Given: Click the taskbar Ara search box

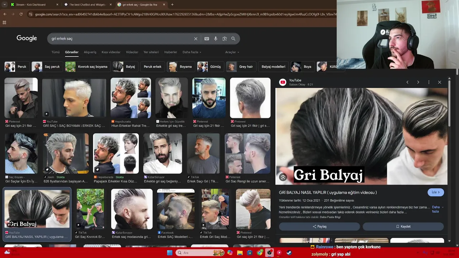Looking at the screenshot, I should (200, 253).
